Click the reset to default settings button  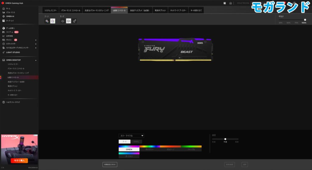pyautogui.click(x=110, y=165)
